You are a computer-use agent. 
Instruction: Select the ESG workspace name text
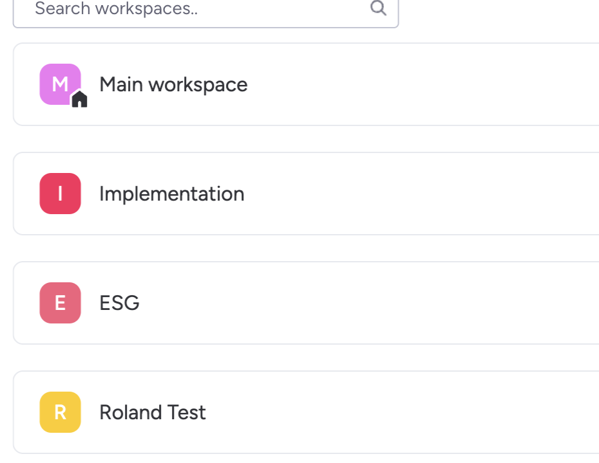pyautogui.click(x=120, y=303)
